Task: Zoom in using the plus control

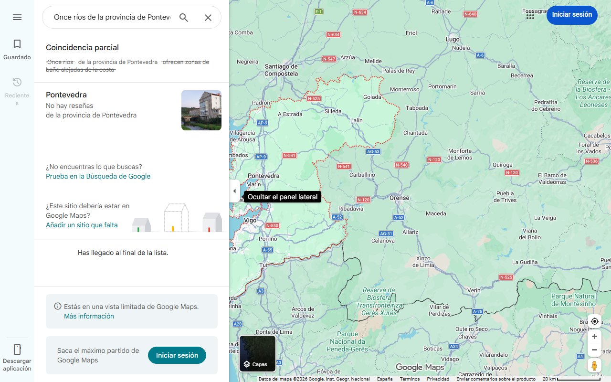Action: coord(594,336)
